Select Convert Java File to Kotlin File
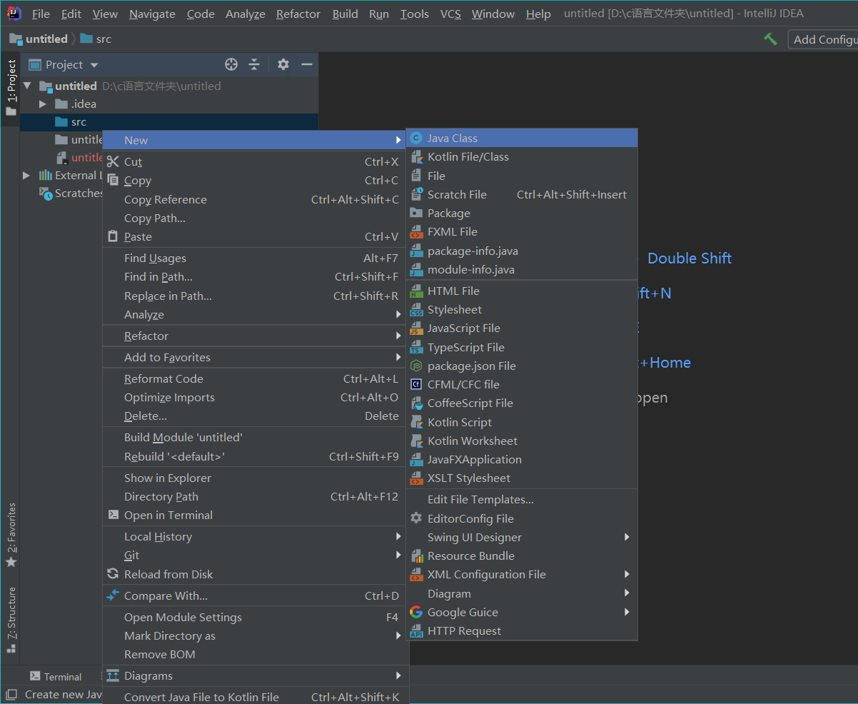Viewport: 858px width, 704px height. tap(256, 697)
